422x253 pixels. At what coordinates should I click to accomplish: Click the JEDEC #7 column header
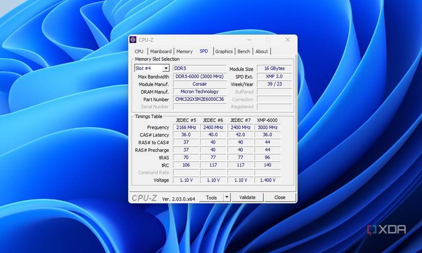240,120
